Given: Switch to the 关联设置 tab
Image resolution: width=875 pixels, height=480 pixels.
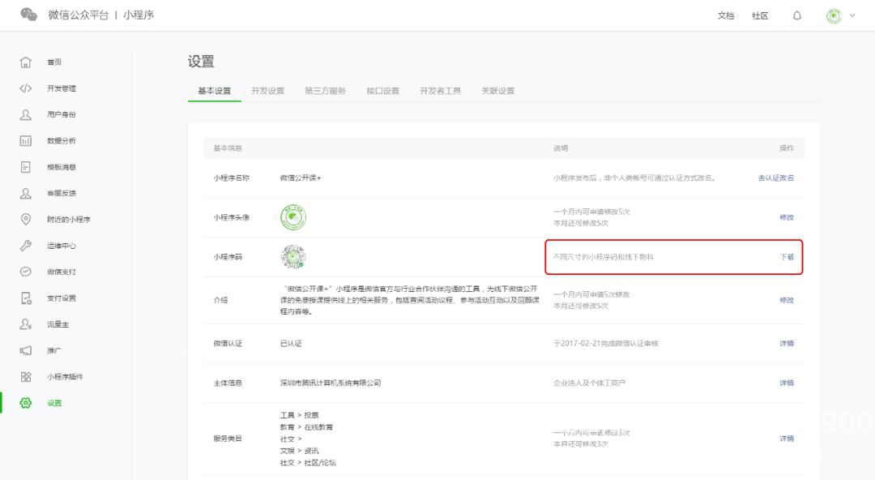Looking at the screenshot, I should click(497, 91).
